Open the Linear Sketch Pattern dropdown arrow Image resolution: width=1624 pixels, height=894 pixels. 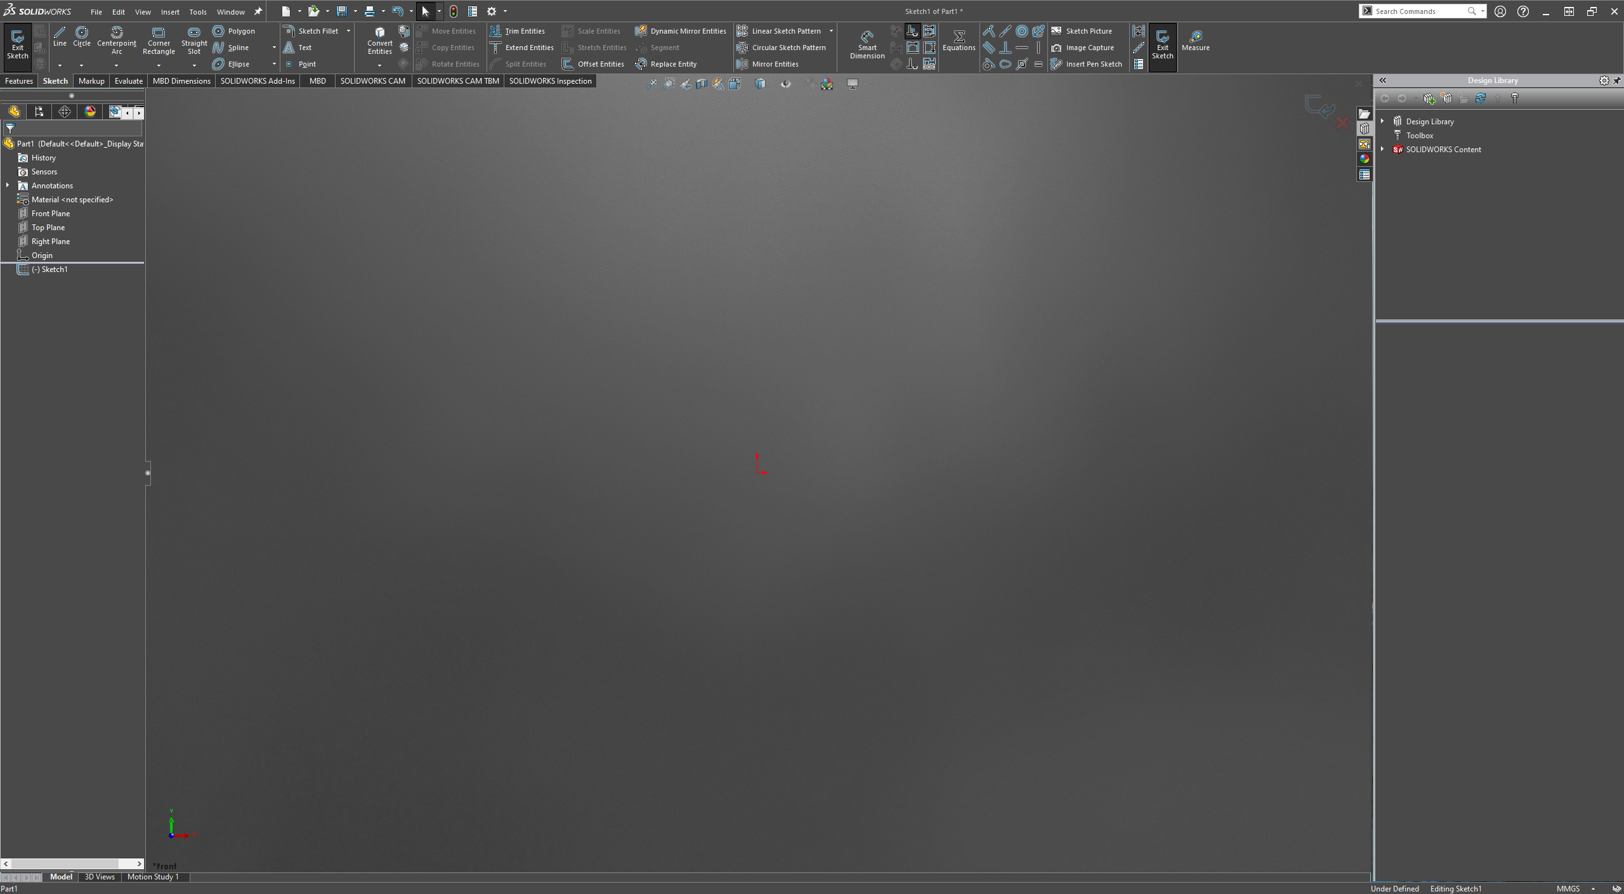[831, 31]
